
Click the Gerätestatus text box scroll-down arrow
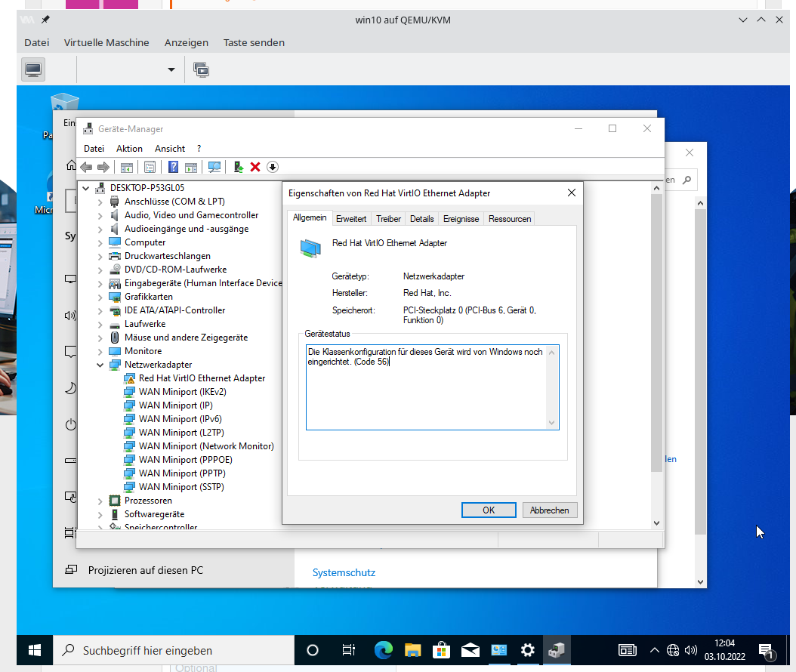[552, 423]
